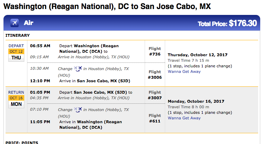Click the Total Price $176.30 amount
This screenshot has height=144, width=263.
[x=243, y=23]
